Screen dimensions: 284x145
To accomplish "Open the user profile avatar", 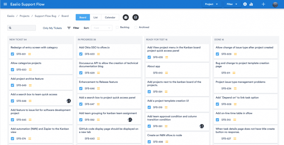I will click(x=275, y=4).
